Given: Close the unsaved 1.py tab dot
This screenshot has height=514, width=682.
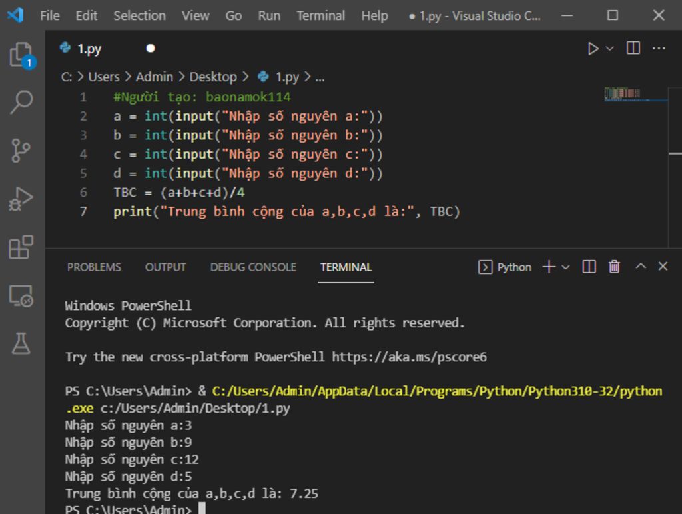Looking at the screenshot, I should pos(151,48).
